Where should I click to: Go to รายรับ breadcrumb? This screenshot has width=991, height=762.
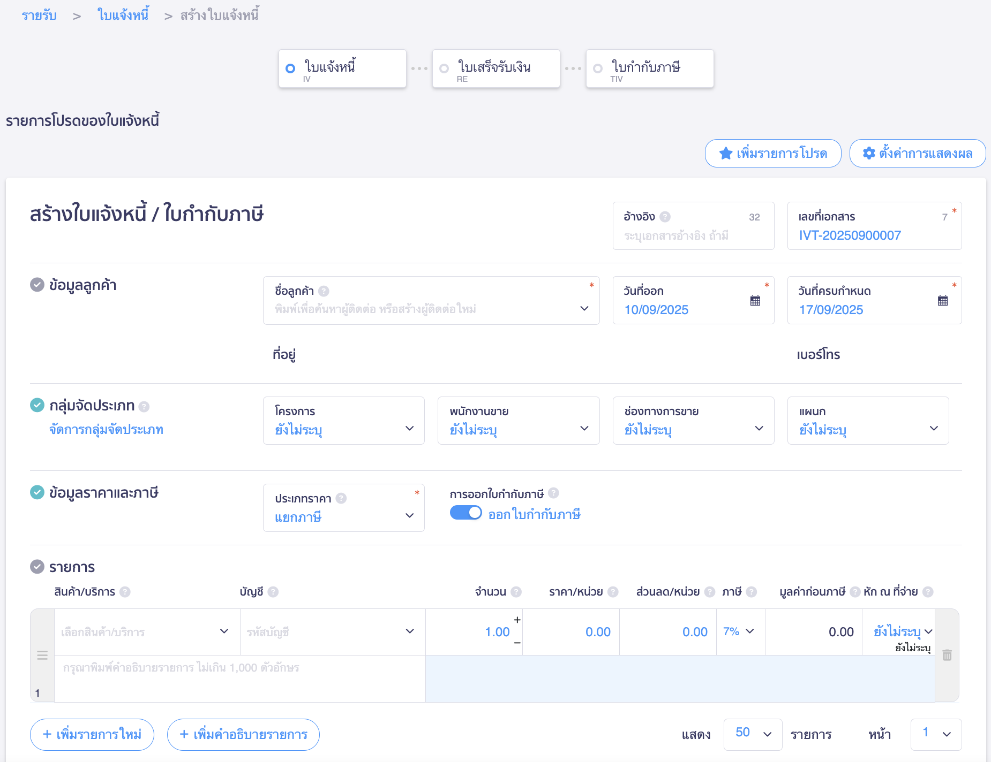(39, 15)
